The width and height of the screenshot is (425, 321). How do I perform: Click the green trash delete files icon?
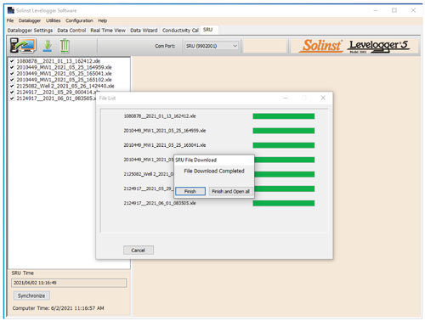point(65,46)
